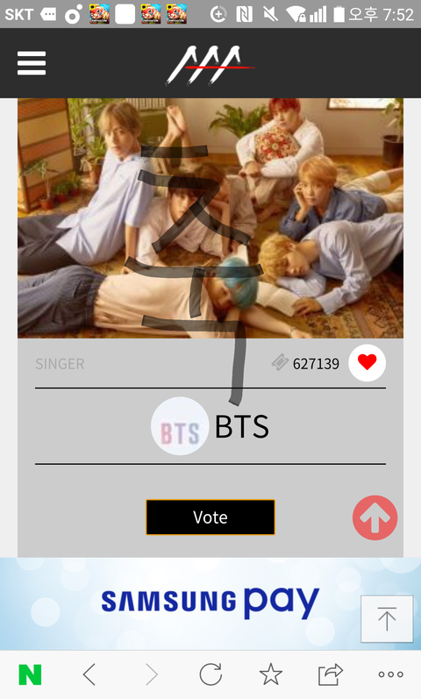Image resolution: width=421 pixels, height=699 pixels.
Task: Tap the AAA logo in header
Action: (x=210, y=65)
